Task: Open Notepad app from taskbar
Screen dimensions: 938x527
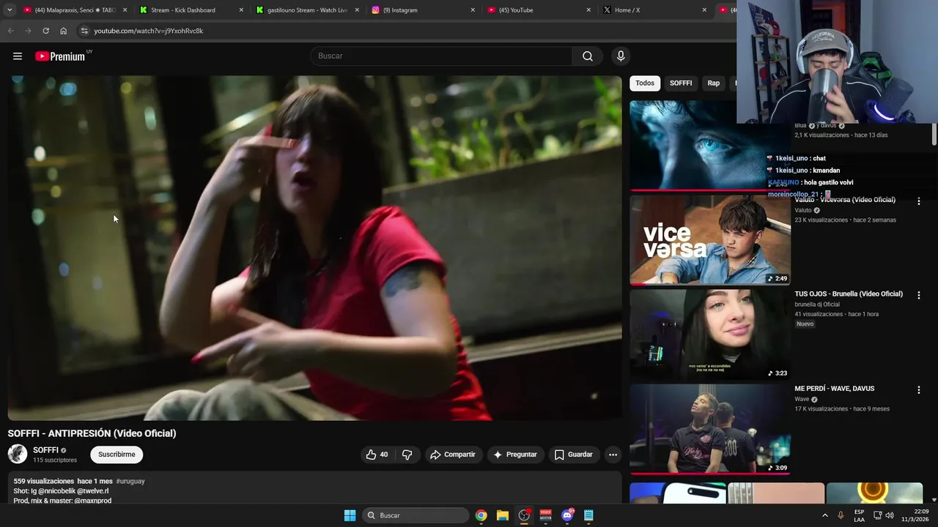Action: click(x=588, y=515)
